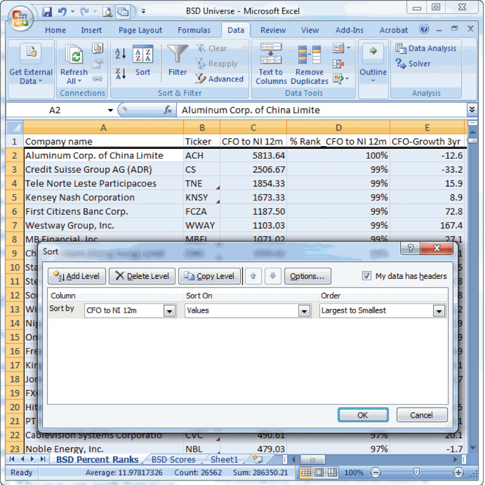The width and height of the screenshot is (485, 485).
Task: Customize Quick Access Toolbar dropdown
Action: pyautogui.click(x=144, y=12)
